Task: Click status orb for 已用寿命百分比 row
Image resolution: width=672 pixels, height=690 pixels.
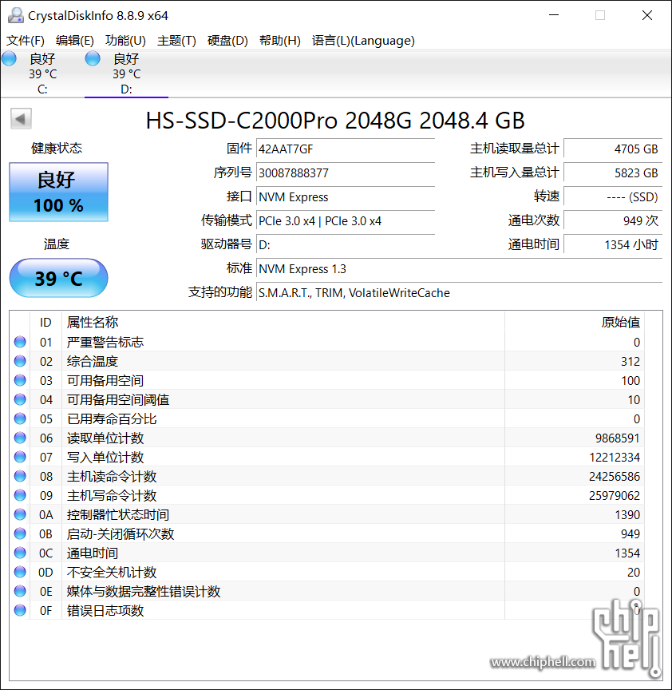Action: pos(20,418)
